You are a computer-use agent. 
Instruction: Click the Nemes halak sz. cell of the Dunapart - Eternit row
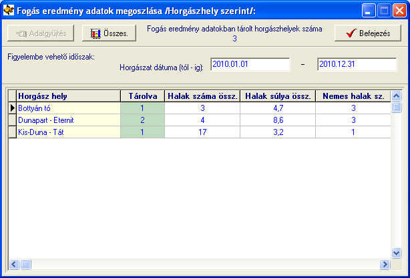353,120
